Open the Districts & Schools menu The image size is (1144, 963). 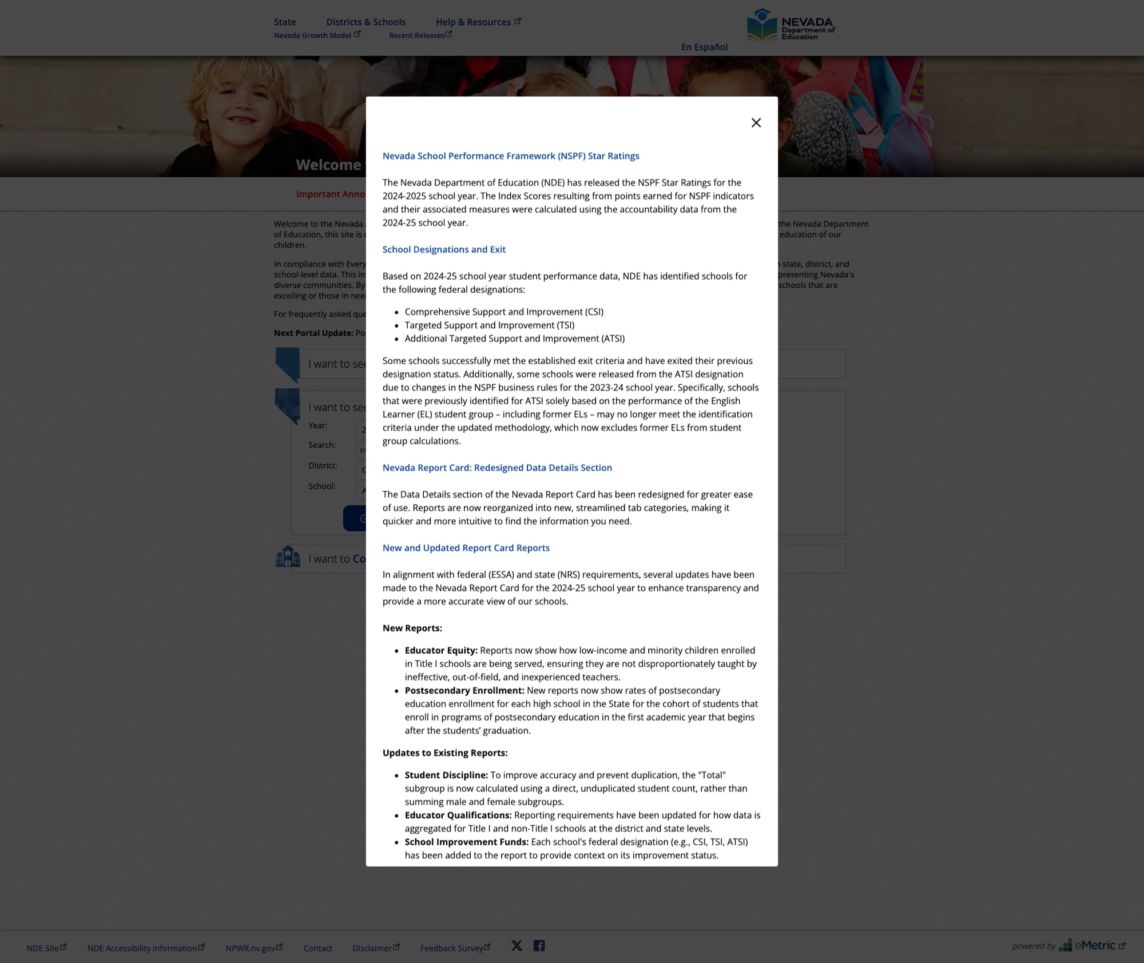[x=366, y=22]
